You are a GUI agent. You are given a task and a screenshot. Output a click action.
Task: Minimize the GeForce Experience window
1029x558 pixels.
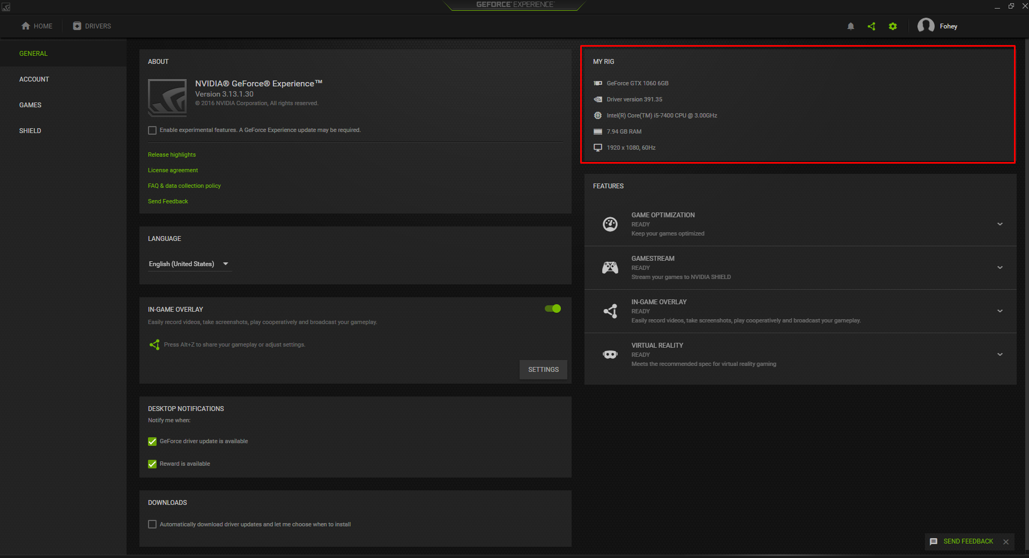pyautogui.click(x=997, y=6)
